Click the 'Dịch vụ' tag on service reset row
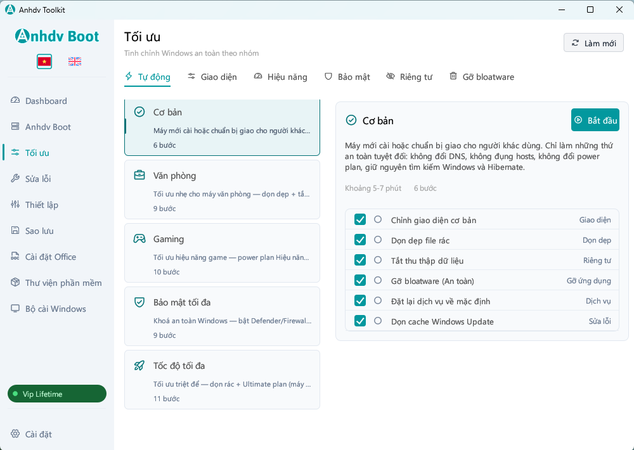Viewport: 634px width, 450px height. (598, 301)
